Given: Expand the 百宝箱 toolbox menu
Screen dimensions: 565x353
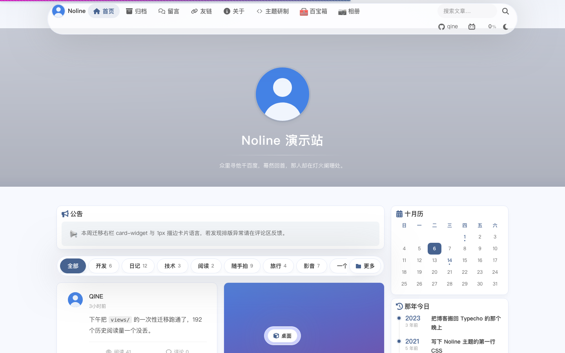Looking at the screenshot, I should [313, 11].
